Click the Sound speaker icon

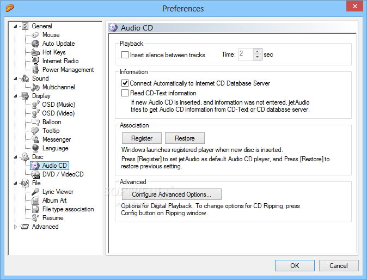(x=25, y=78)
